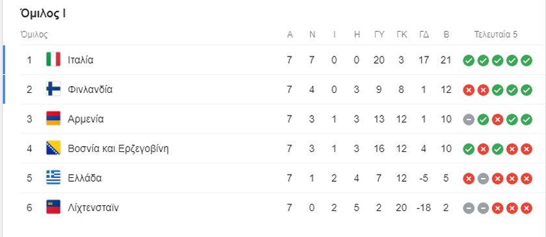Click Bosnia's last red loss icon
The image size is (546, 237).
click(x=526, y=149)
